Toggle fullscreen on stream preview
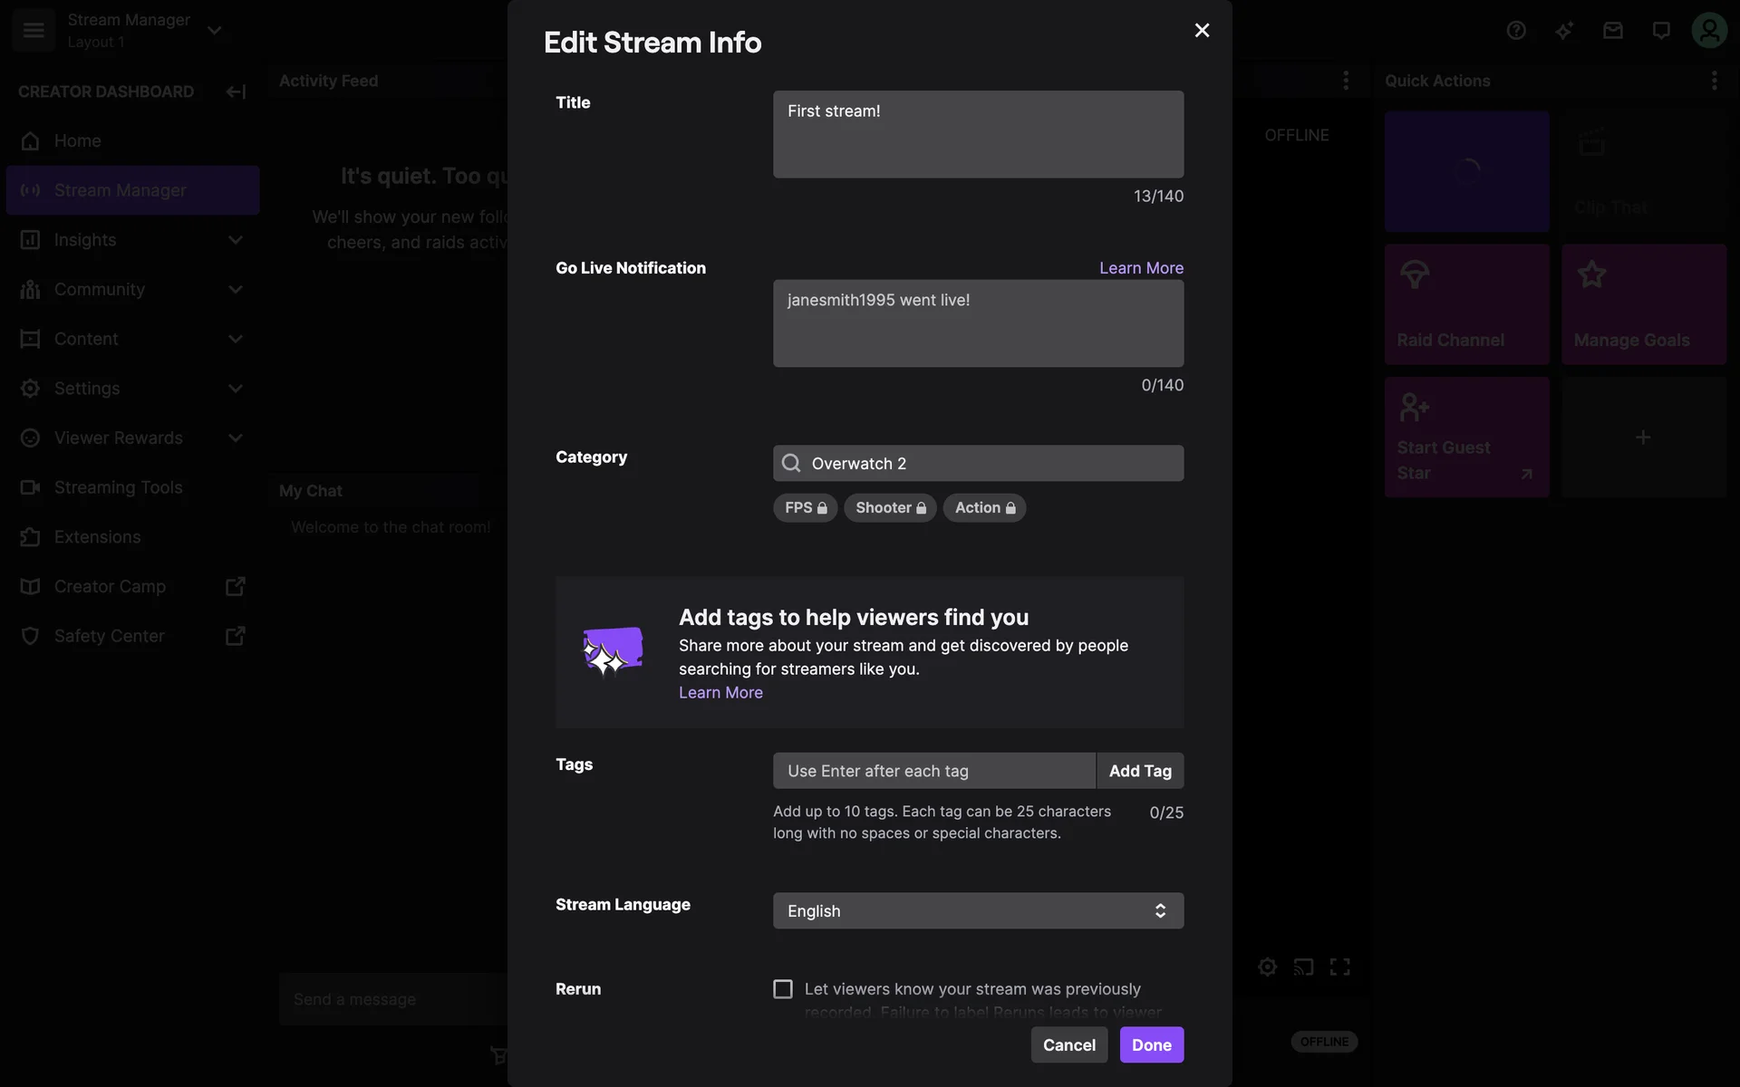 tap(1339, 967)
